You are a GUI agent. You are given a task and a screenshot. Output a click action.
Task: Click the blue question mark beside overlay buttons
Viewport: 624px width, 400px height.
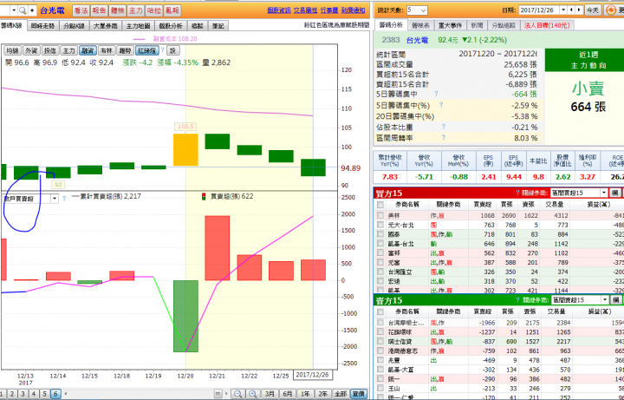point(162,50)
